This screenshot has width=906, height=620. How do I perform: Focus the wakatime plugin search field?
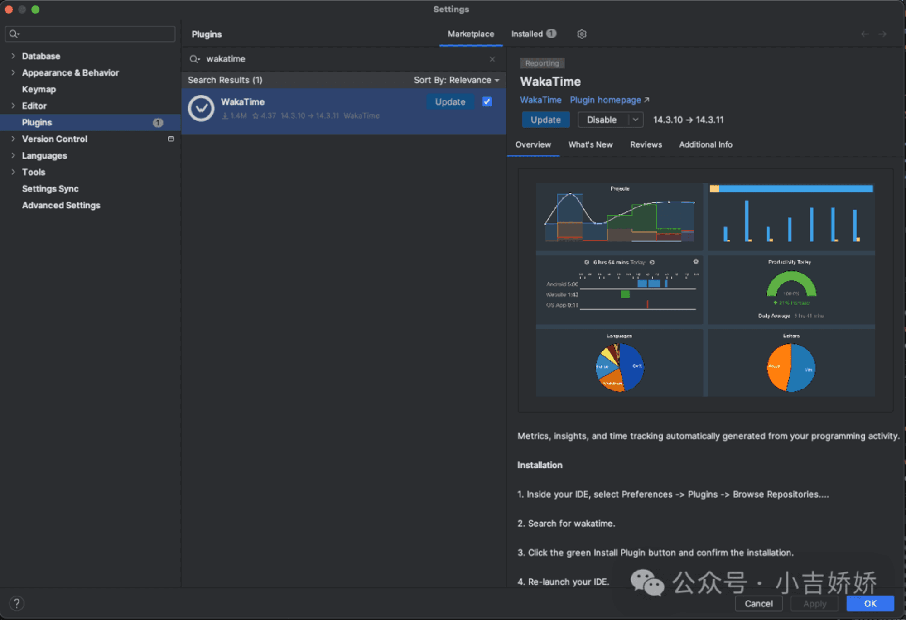344,59
